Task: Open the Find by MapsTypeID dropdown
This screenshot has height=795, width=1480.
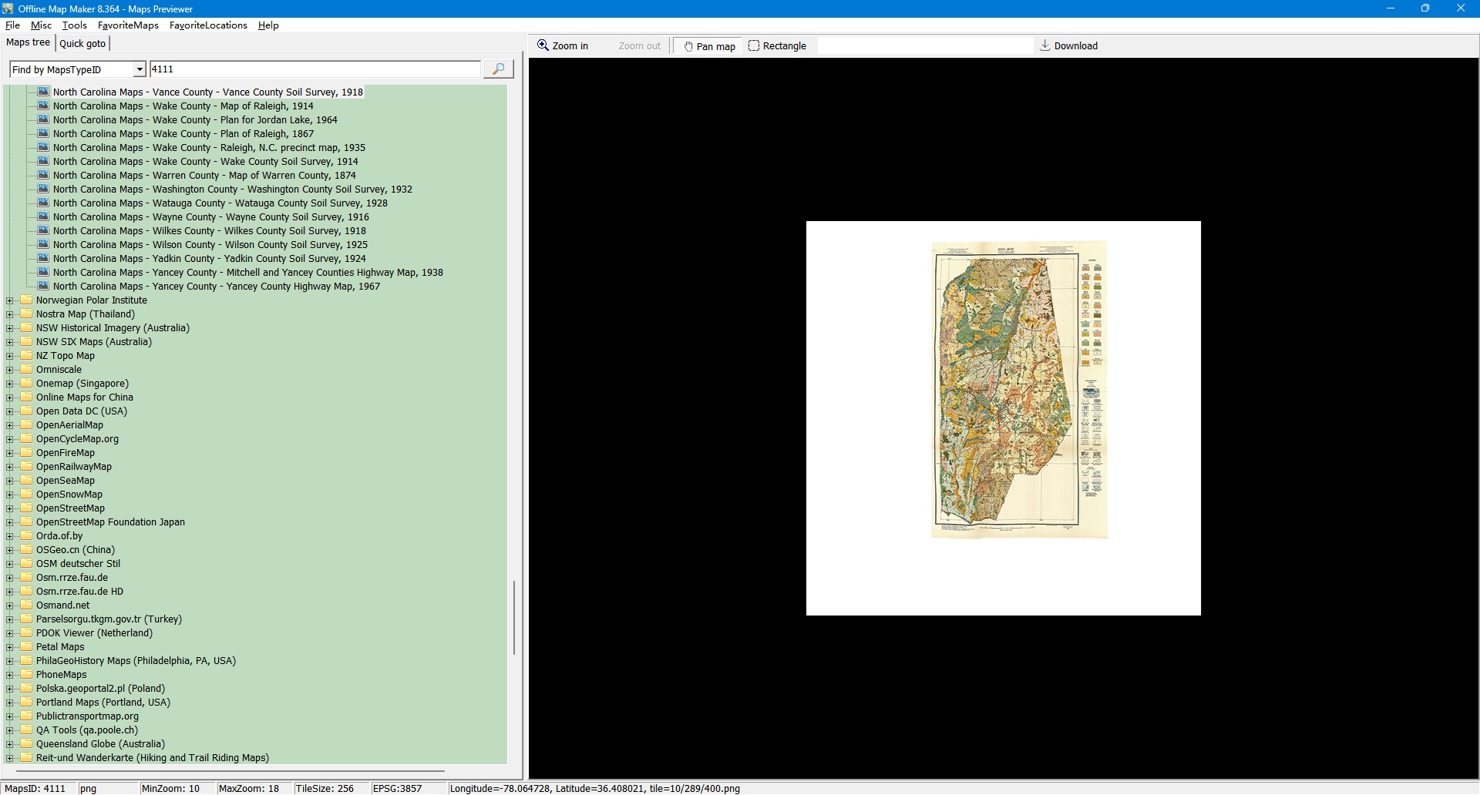Action: (139, 69)
